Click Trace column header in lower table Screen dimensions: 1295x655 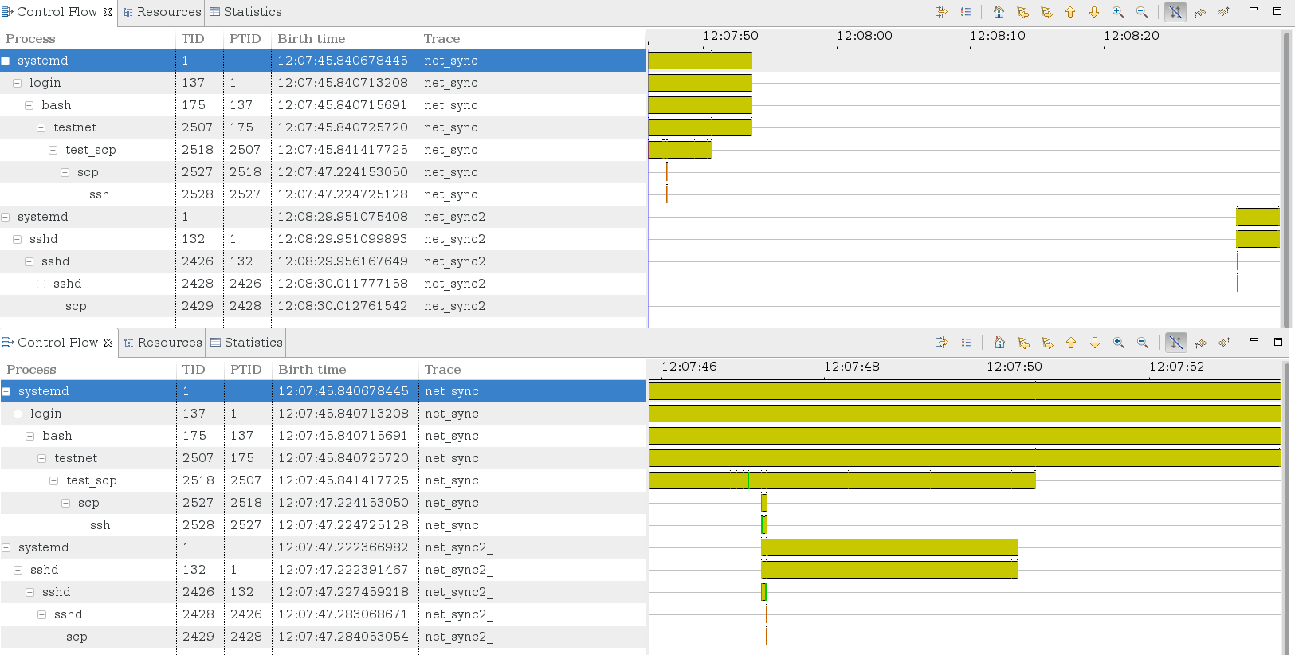tap(442, 370)
